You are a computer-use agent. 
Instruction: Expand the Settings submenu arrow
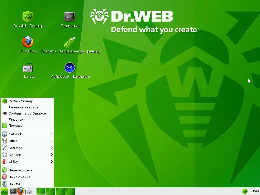click(x=52, y=148)
